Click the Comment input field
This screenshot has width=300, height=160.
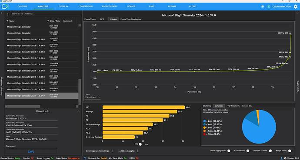pyautogui.click(x=32, y=146)
